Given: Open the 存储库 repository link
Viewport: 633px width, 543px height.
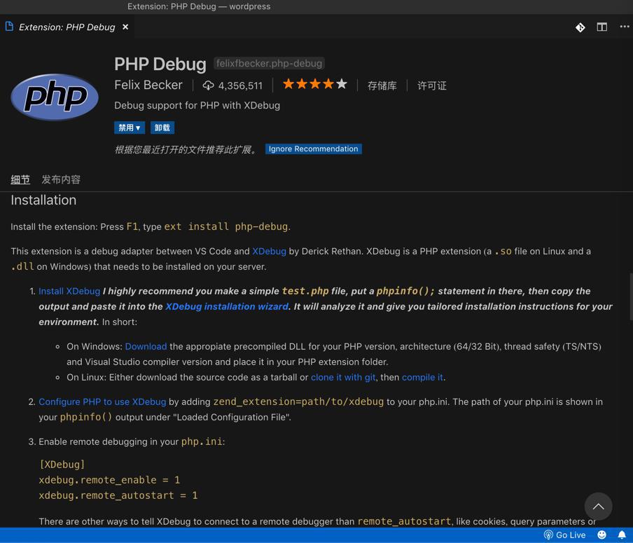Looking at the screenshot, I should [382, 85].
